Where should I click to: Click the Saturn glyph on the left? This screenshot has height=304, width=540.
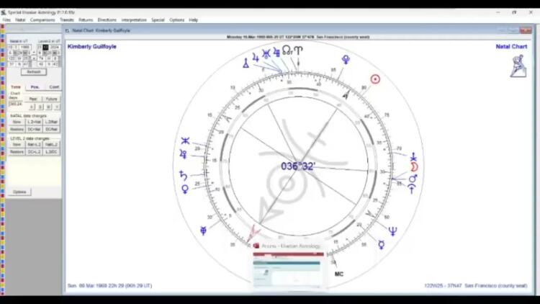tap(183, 176)
